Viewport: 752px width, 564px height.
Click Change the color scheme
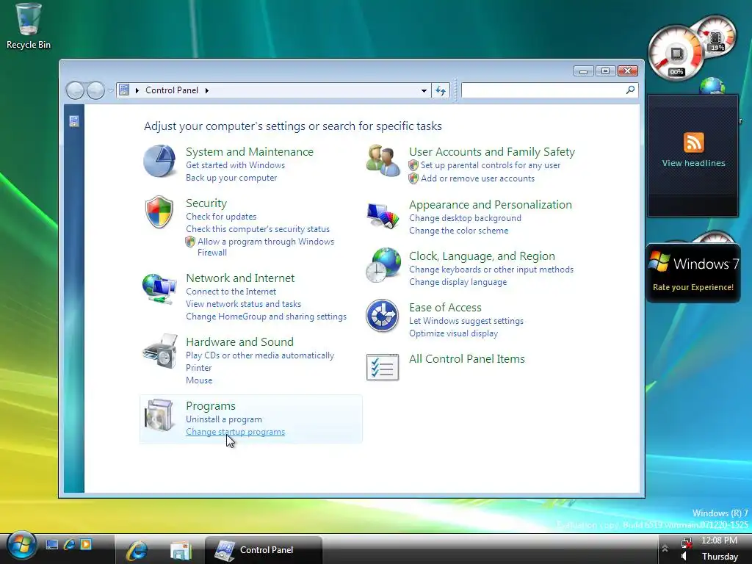pos(458,230)
